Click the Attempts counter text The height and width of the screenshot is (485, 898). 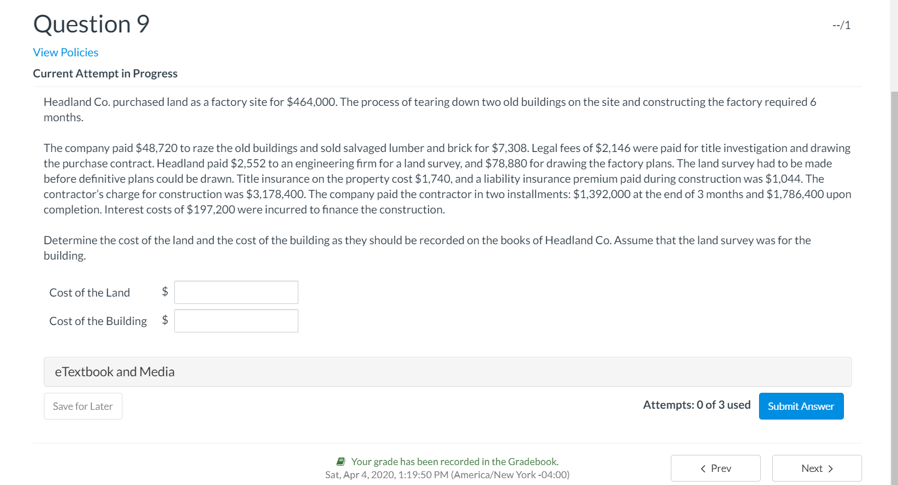click(696, 404)
